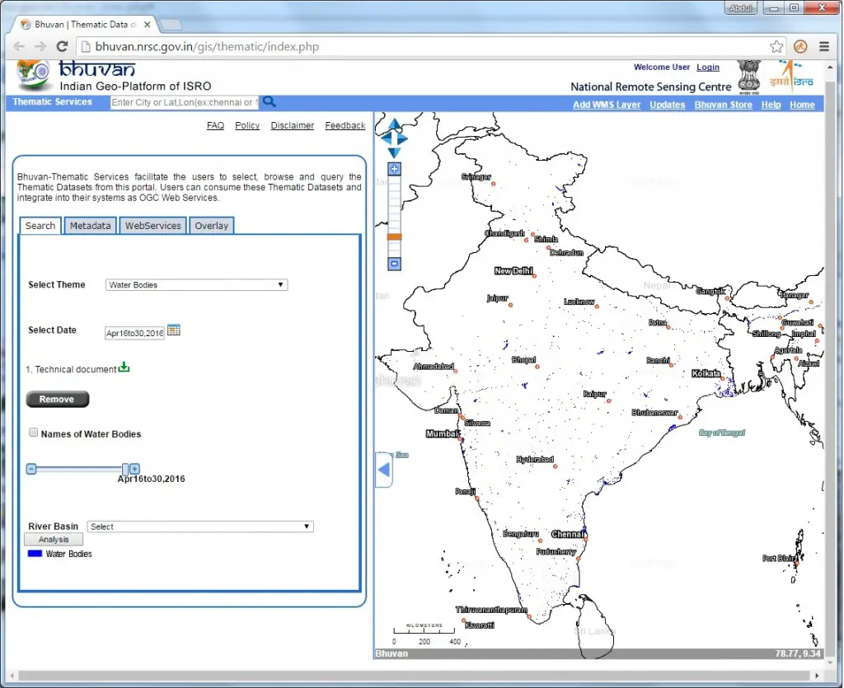The image size is (844, 688).
Task: Click the national emblem image
Action: tap(748, 77)
